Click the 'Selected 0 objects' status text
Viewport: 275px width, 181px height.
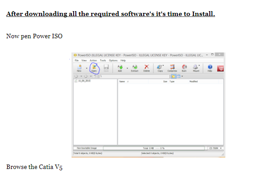click(x=157, y=153)
